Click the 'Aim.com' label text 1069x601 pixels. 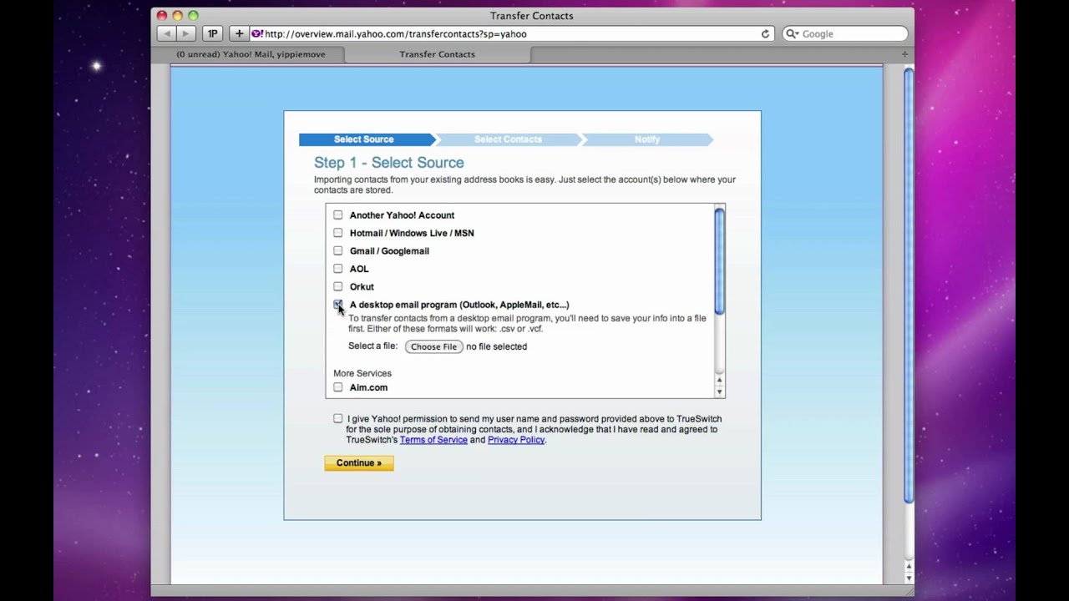pos(368,387)
